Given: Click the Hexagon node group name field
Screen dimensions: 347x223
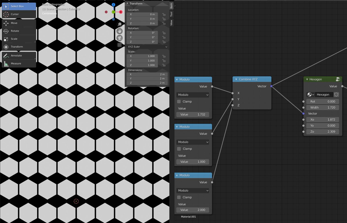Looking at the screenshot, I should coord(324,94).
